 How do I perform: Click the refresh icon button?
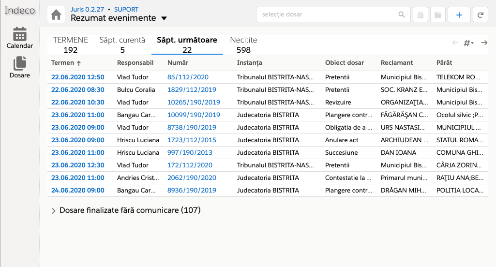click(481, 15)
